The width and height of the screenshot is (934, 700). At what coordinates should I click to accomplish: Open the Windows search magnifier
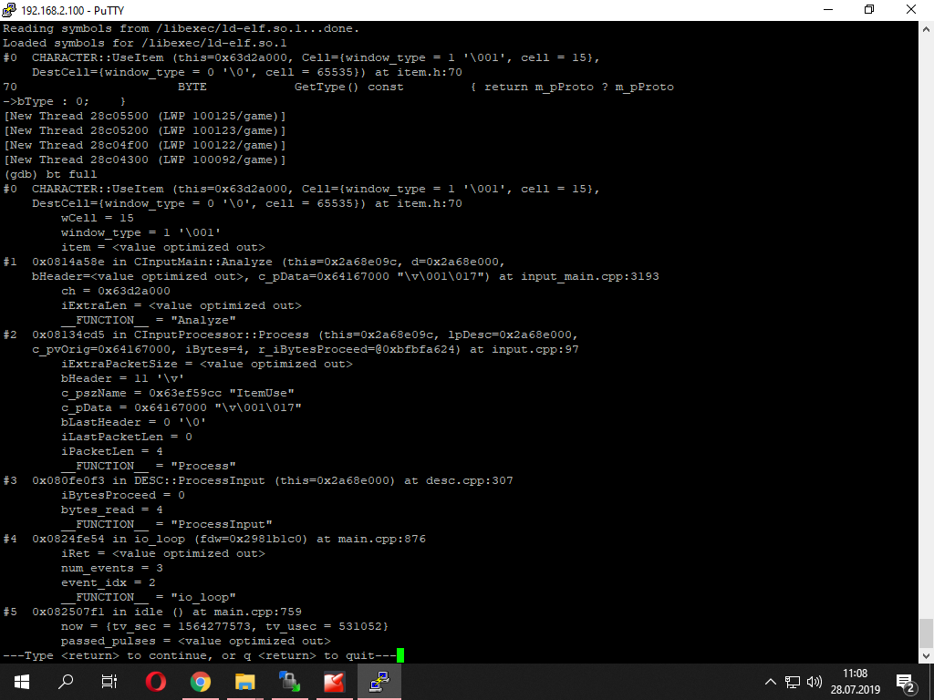(x=66, y=682)
